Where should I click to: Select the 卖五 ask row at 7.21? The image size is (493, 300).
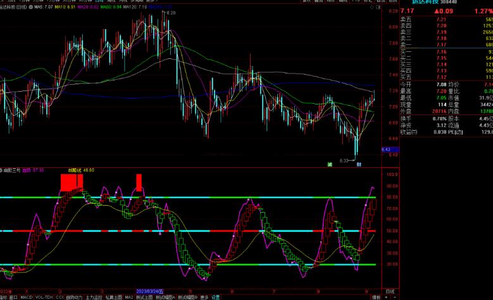click(446, 20)
